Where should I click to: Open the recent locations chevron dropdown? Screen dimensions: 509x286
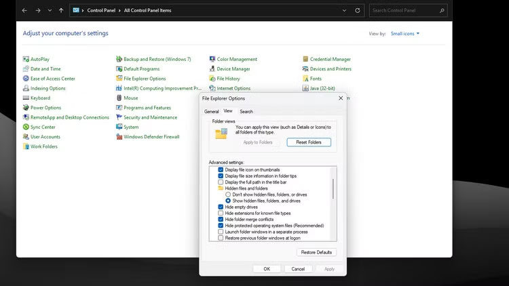pos(50,11)
